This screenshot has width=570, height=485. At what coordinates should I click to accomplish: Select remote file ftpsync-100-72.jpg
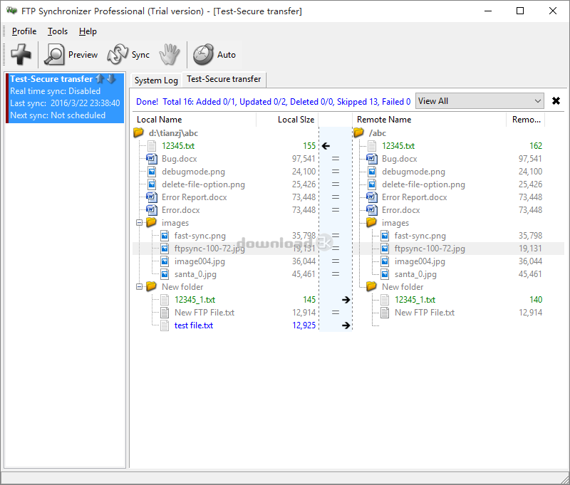[430, 249]
